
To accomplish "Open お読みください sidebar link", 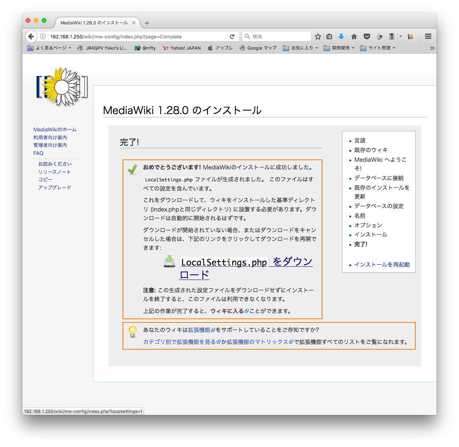I will pyautogui.click(x=55, y=164).
